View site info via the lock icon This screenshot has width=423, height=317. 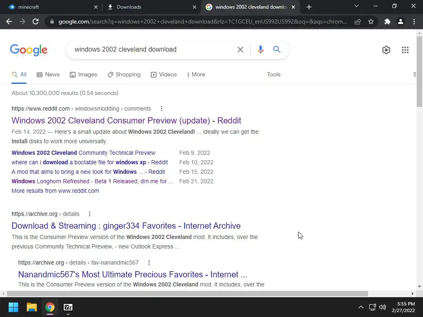click(52, 21)
